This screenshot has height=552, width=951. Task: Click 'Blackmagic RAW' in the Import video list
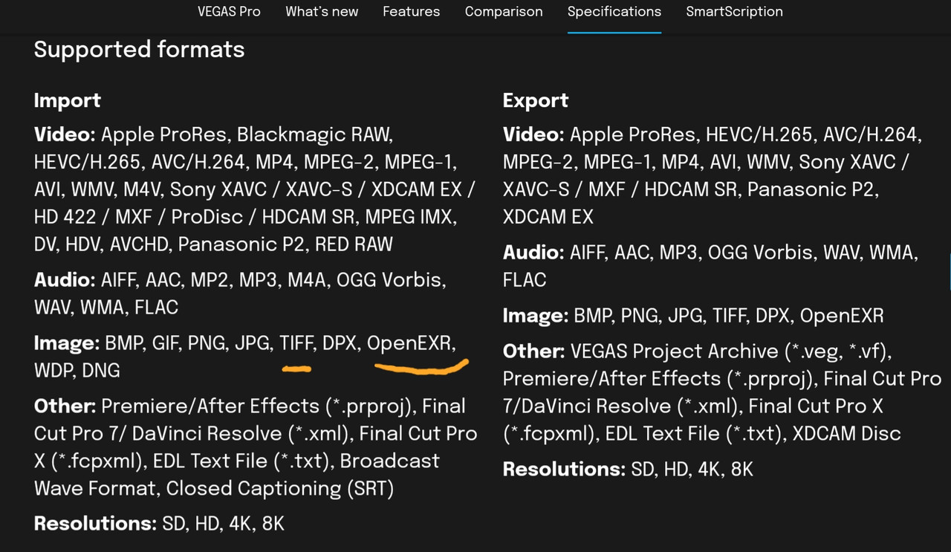tap(314, 134)
